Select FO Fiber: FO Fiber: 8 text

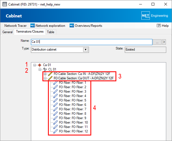72,114
